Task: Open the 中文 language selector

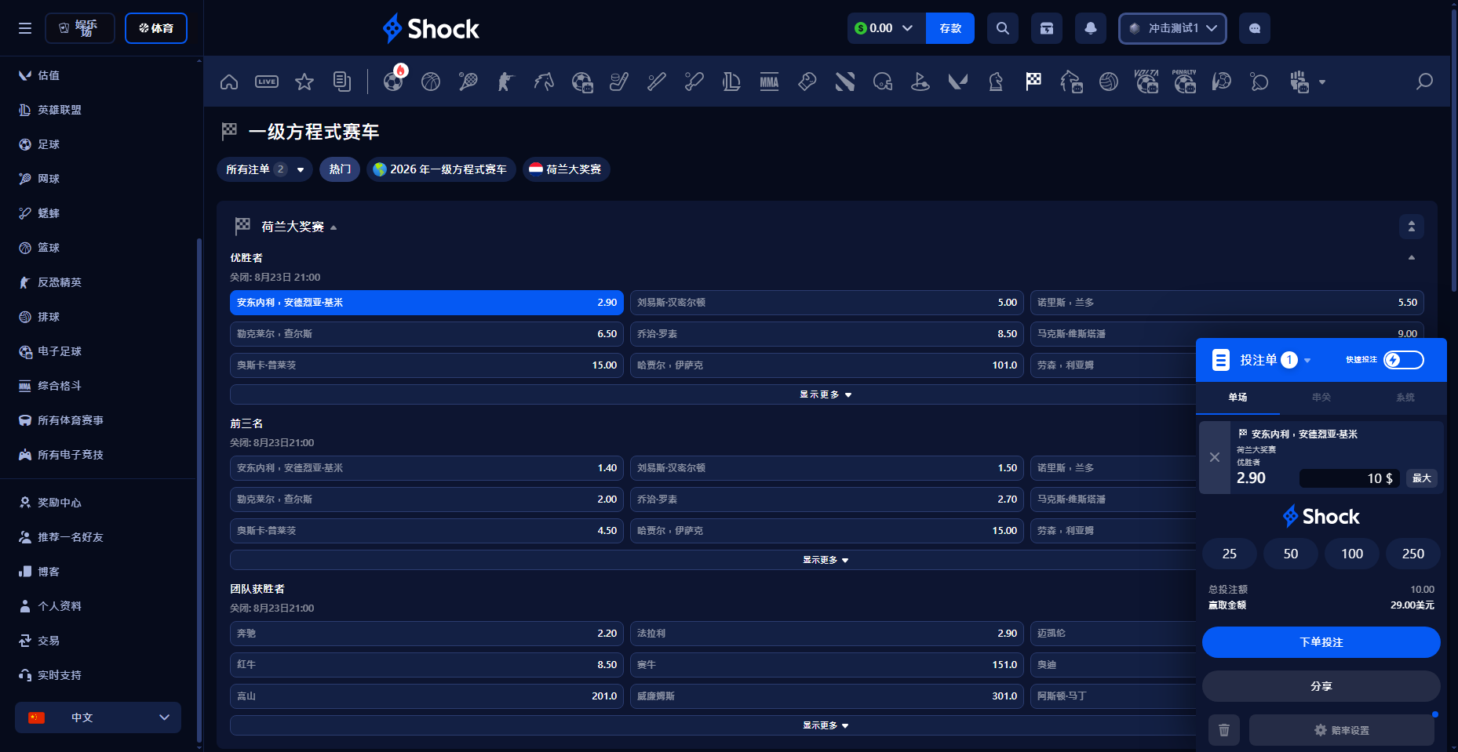Action: (98, 717)
